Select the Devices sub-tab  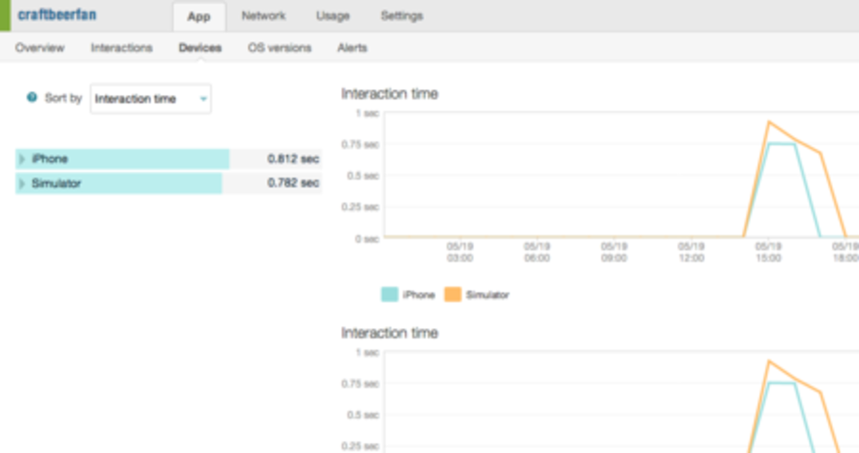pos(200,48)
